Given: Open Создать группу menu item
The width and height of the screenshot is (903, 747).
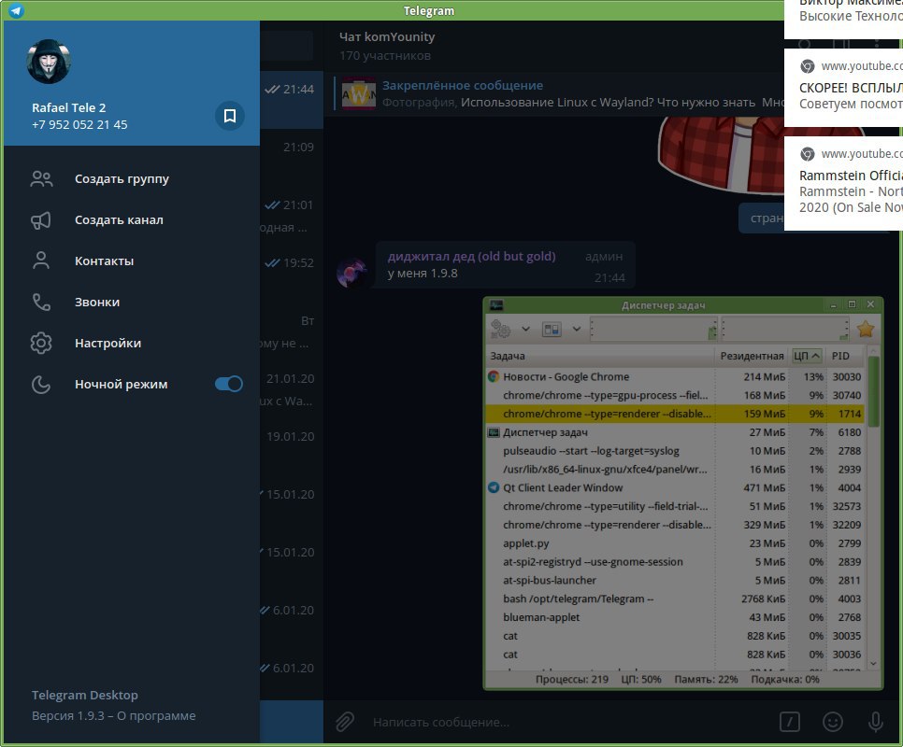Looking at the screenshot, I should [x=132, y=179].
